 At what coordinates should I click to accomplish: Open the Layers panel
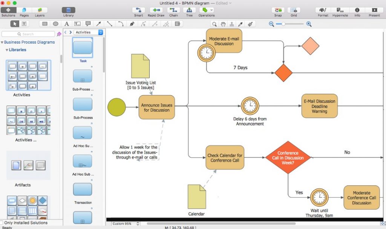pos(40,10)
